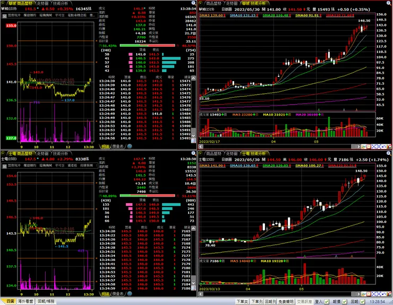The image size is (393, 305).
Task: Click dotted cross-pattern icon in top-right chart toolbar
Action: (374, 146)
